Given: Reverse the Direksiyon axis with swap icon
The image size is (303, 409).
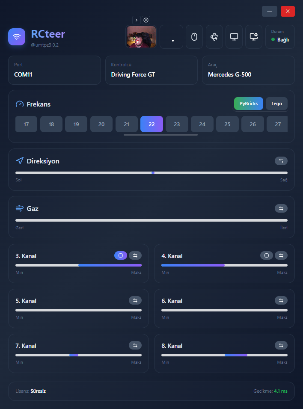Looking at the screenshot, I should [x=281, y=161].
